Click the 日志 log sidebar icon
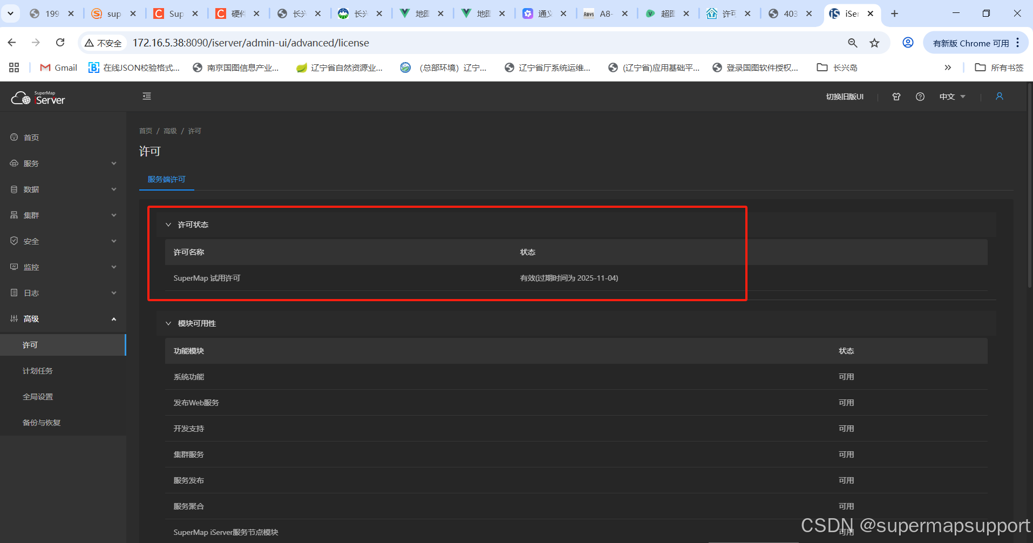Image resolution: width=1033 pixels, height=543 pixels. click(14, 293)
